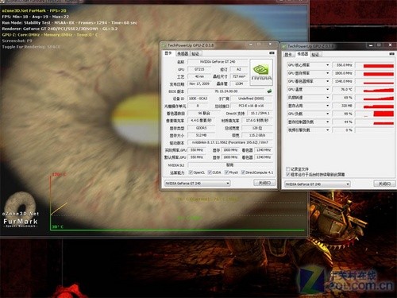The height and width of the screenshot is (298, 397).
Task: Toggle the OpenCL checkbox
Action: click(x=191, y=172)
